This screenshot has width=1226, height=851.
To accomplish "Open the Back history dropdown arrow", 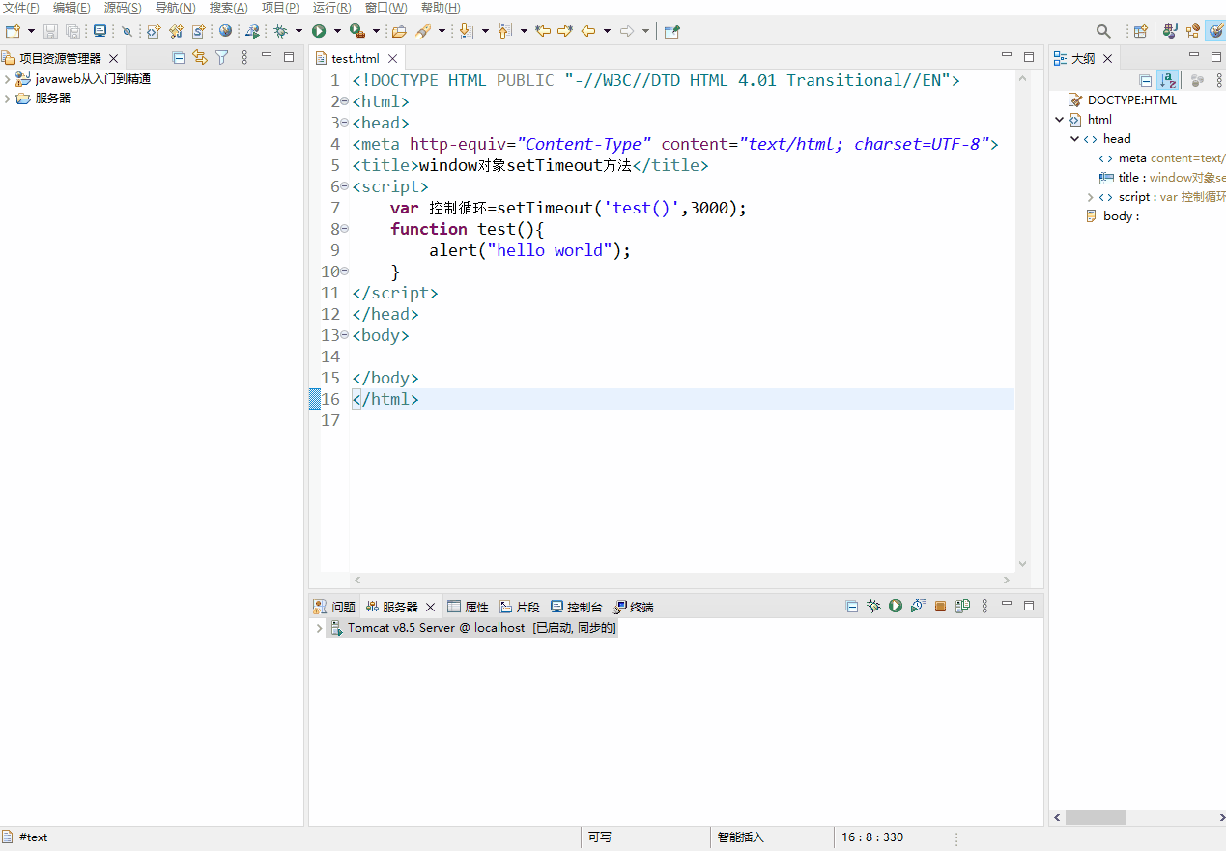I will [607, 31].
